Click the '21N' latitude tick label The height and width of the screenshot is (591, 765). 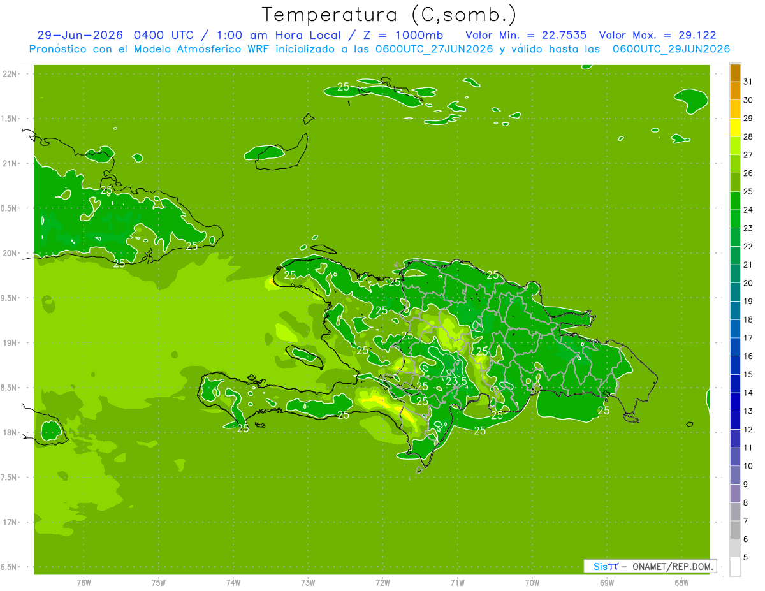(10, 163)
